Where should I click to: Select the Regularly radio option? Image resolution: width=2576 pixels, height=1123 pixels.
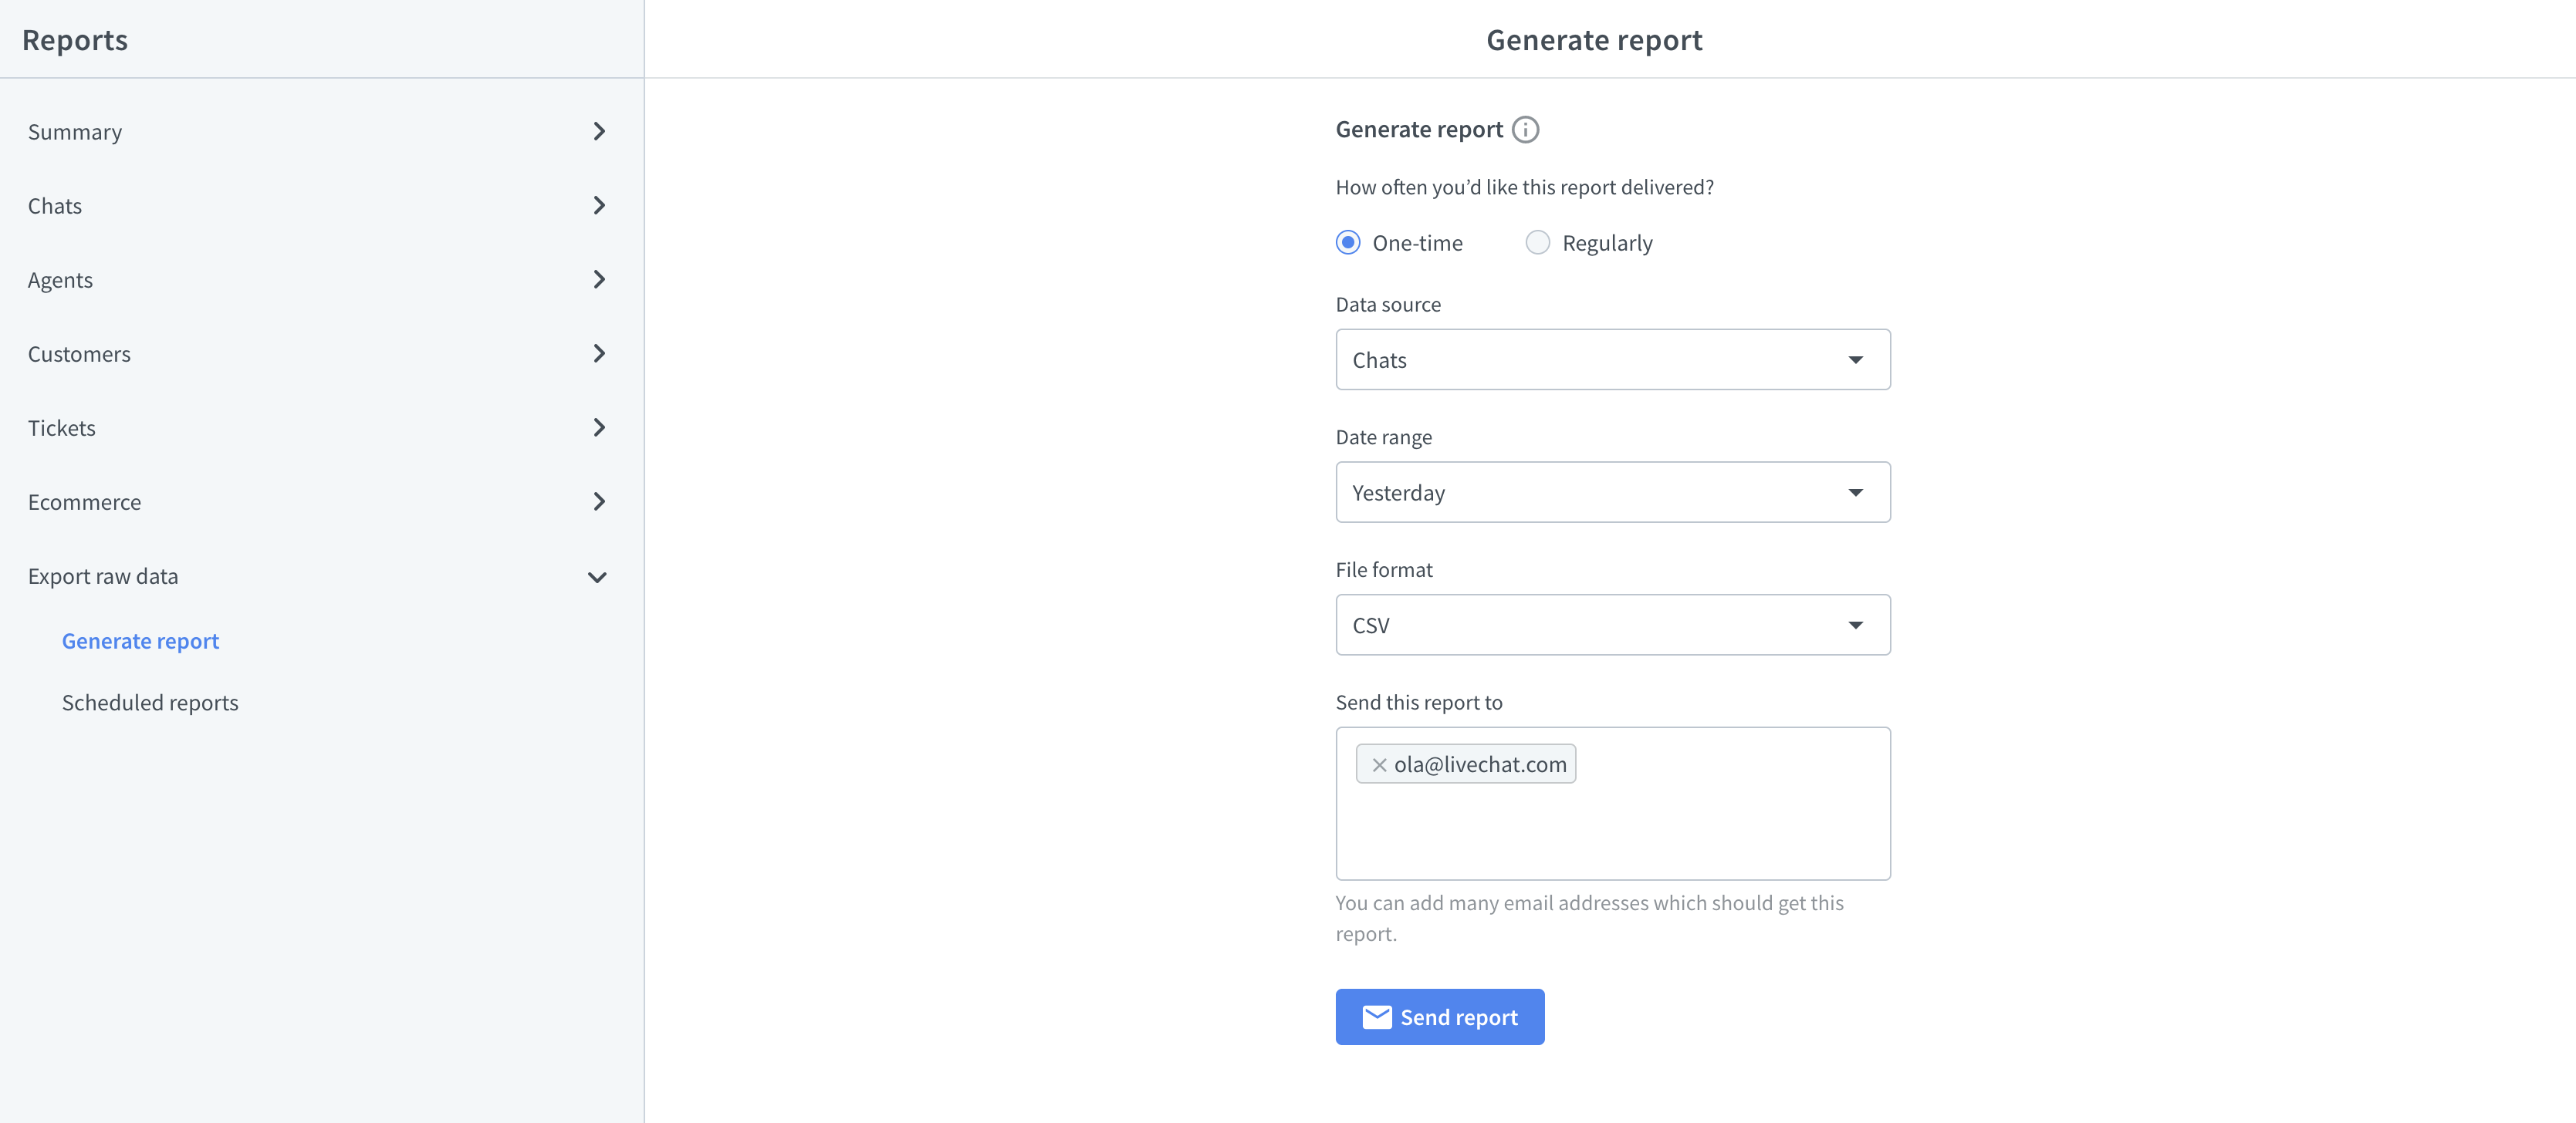pos(1538,243)
